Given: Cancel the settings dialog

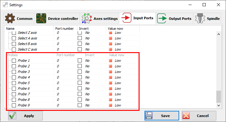Looking at the screenshot, I should (x=199, y=115).
